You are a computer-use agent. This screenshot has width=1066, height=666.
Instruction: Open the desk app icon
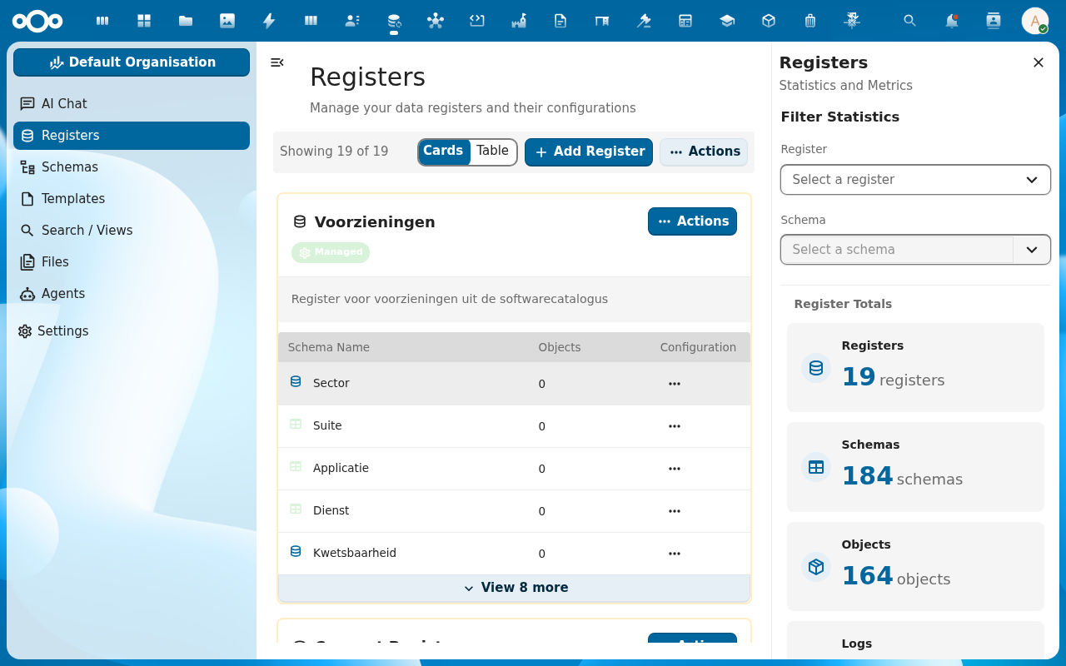602,21
